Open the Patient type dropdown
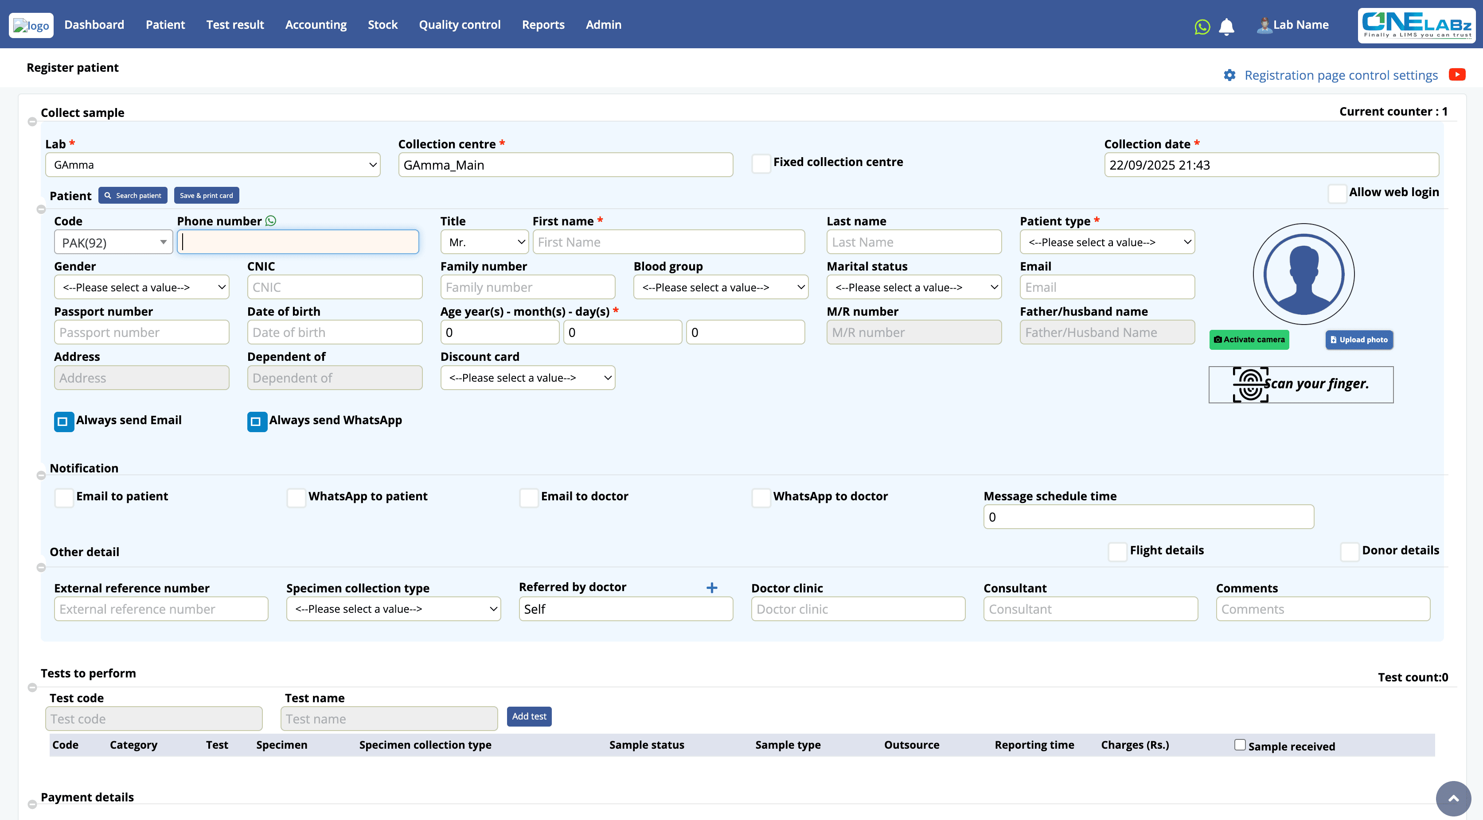Viewport: 1483px width, 820px height. coord(1107,242)
